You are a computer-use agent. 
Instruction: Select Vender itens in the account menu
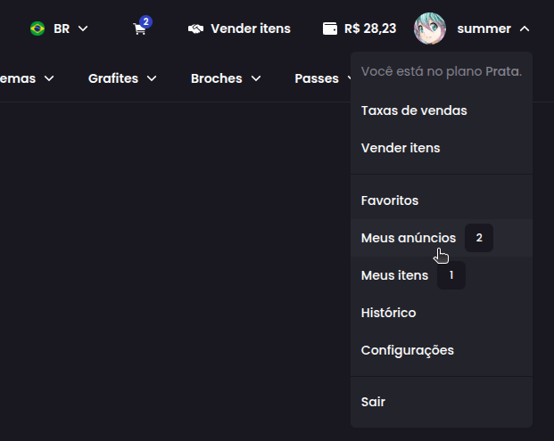point(400,148)
